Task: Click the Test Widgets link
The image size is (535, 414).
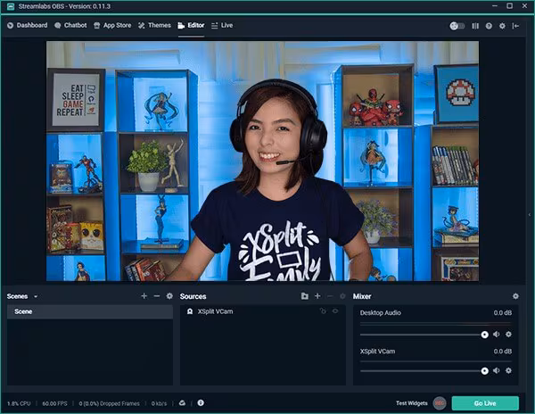Action: click(x=411, y=403)
